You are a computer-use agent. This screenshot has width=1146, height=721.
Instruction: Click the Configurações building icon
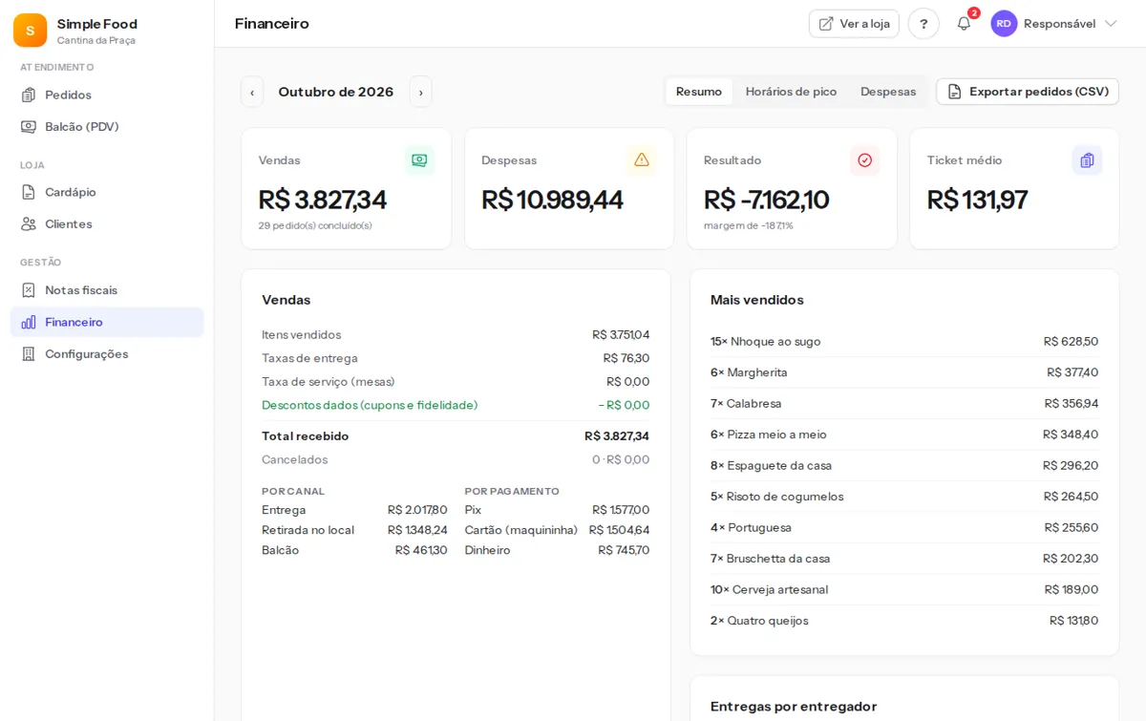pos(29,354)
